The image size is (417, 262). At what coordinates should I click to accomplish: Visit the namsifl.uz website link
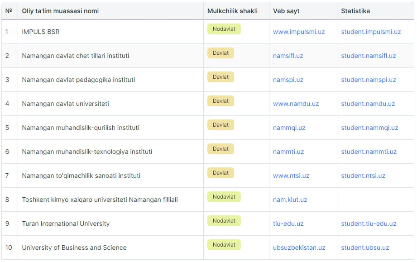(x=288, y=56)
